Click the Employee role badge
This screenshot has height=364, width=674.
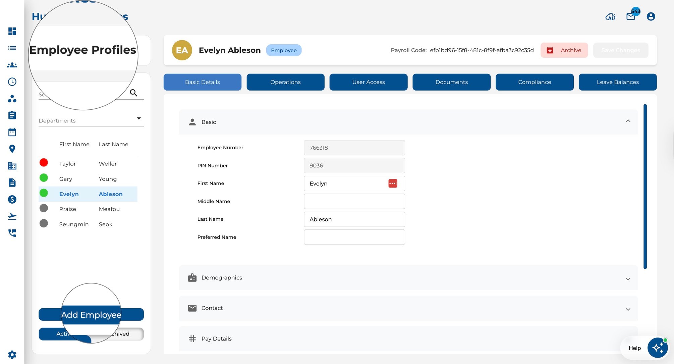[284, 50]
